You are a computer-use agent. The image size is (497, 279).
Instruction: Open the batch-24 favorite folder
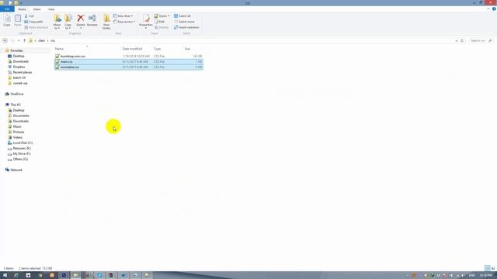(19, 77)
